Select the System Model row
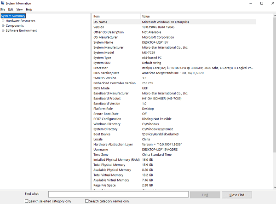The image size is (276, 204). pos(174,52)
